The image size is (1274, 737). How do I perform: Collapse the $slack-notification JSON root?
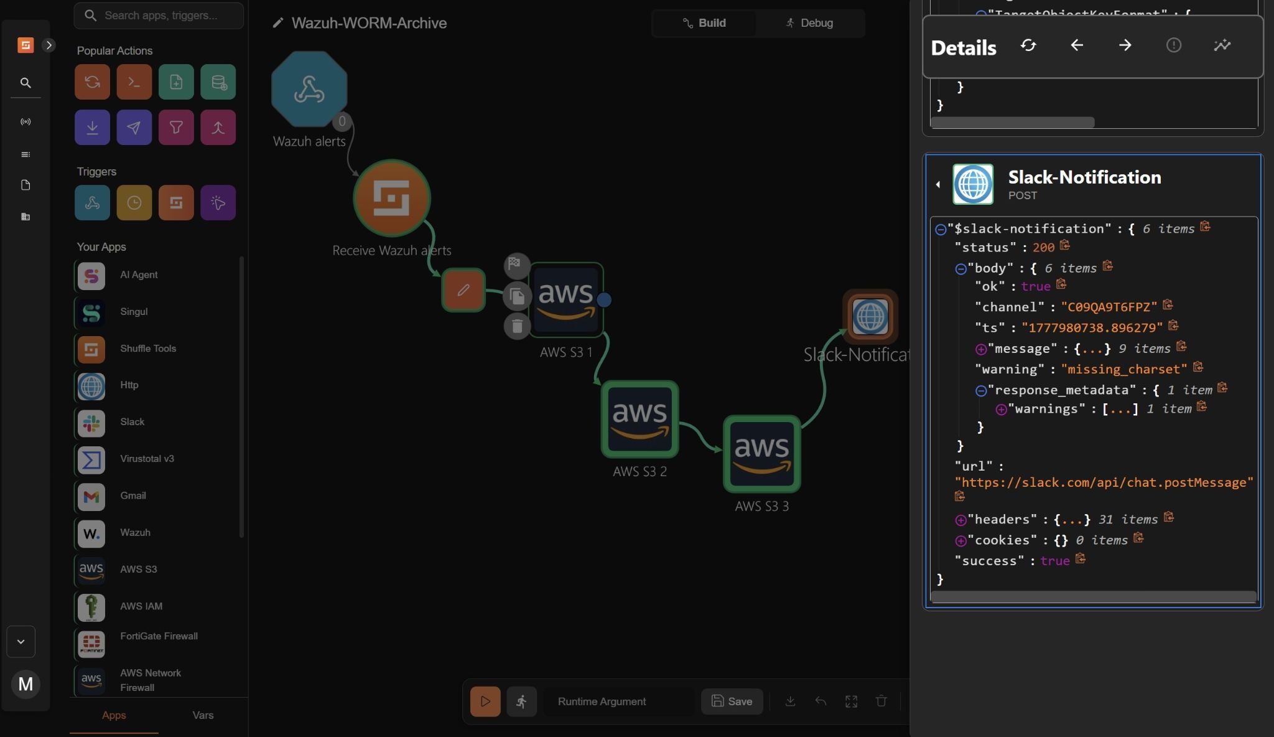point(941,230)
